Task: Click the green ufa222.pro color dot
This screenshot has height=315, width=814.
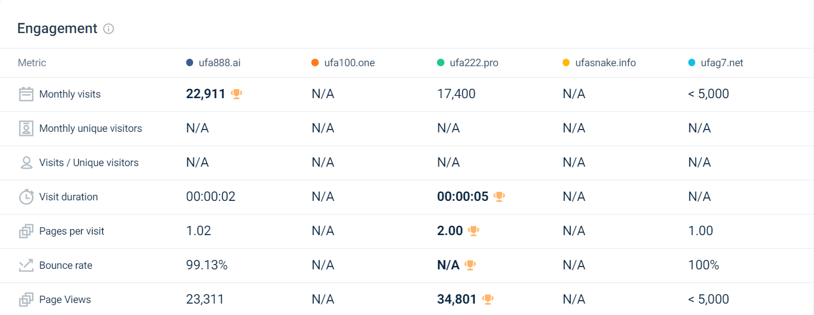Action: pos(440,63)
